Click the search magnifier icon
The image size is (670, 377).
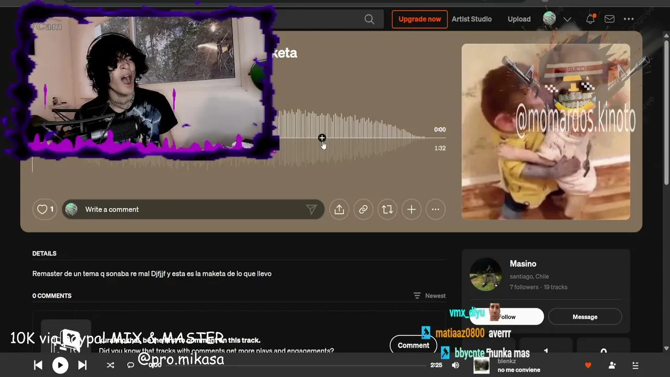coord(369,19)
